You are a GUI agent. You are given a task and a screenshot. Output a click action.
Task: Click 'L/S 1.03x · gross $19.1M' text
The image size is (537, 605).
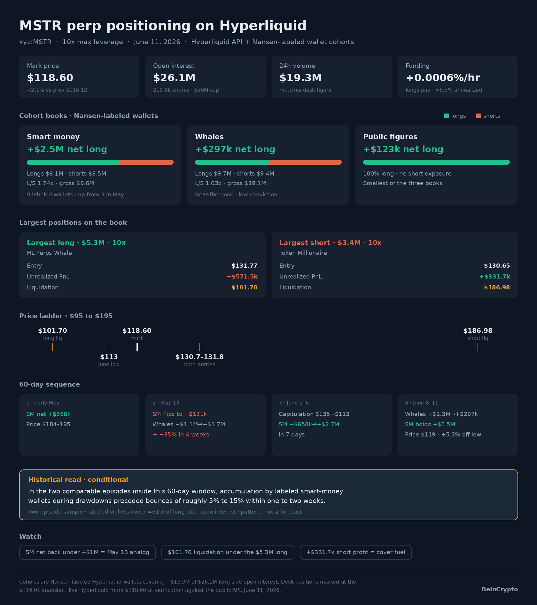click(230, 183)
